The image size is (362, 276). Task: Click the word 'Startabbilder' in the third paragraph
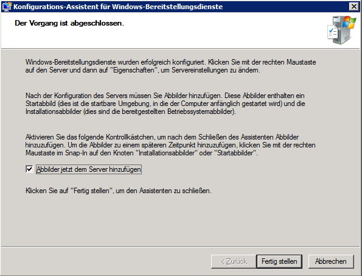pos(235,153)
